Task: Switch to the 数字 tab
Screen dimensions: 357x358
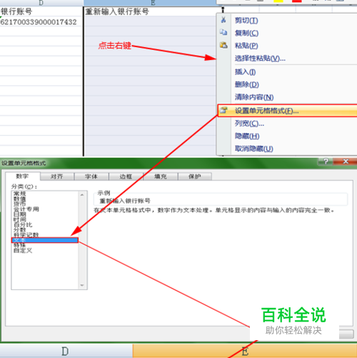Action: click(22, 176)
